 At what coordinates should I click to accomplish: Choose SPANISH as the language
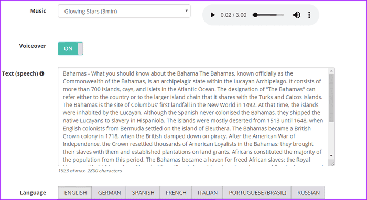[x=143, y=193]
